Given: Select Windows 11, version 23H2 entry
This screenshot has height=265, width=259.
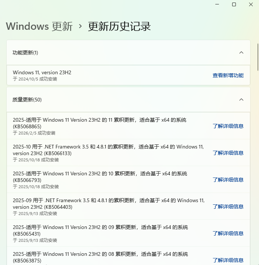Looking at the screenshot, I should click(x=128, y=75).
